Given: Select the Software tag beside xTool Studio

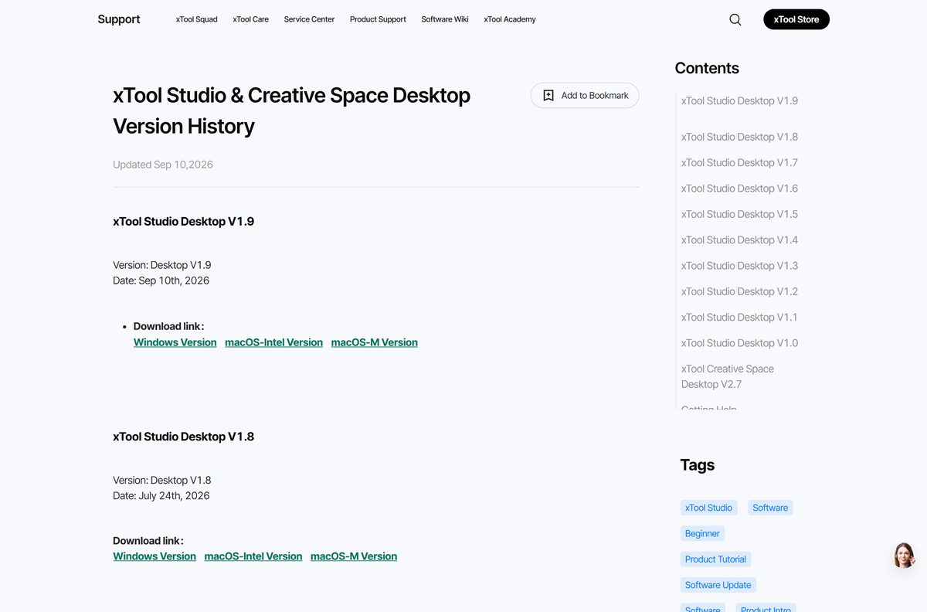Looking at the screenshot, I should point(770,508).
